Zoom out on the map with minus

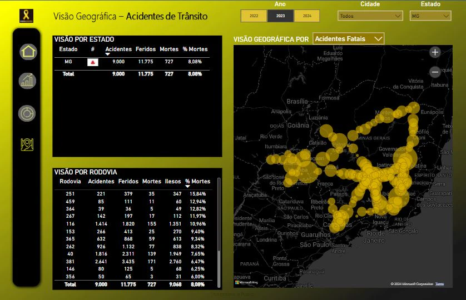(435, 72)
